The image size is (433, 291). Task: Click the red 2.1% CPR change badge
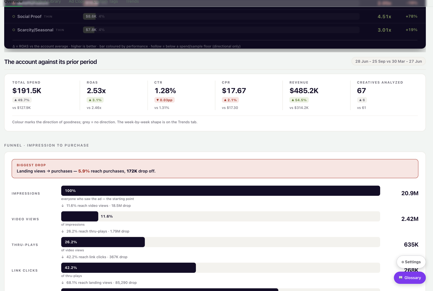[x=230, y=100]
